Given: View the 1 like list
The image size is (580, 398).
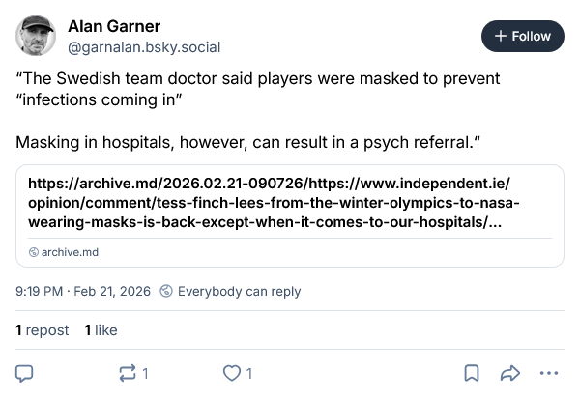Looking at the screenshot, I should pyautogui.click(x=101, y=330).
